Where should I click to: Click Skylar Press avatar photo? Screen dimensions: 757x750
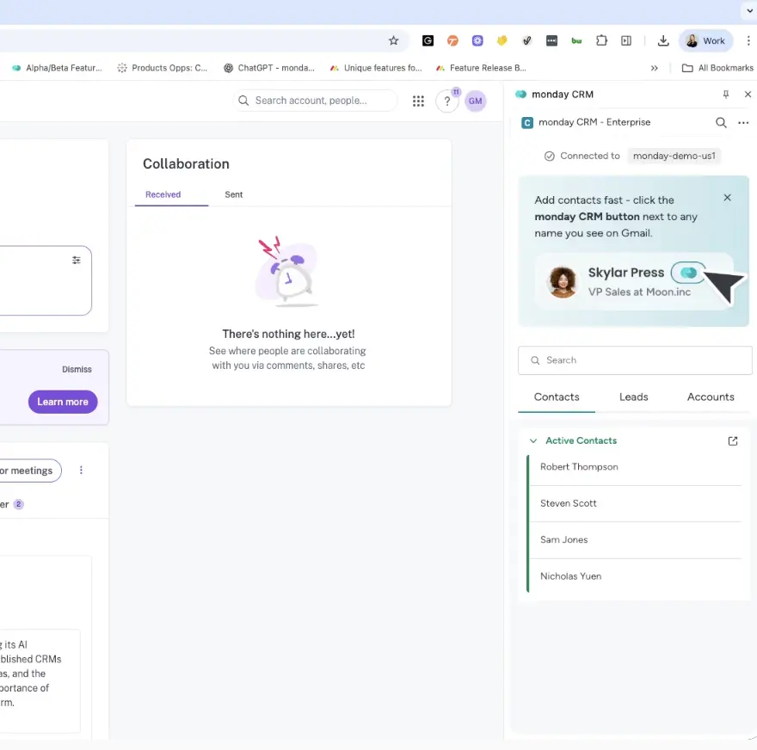[563, 282]
